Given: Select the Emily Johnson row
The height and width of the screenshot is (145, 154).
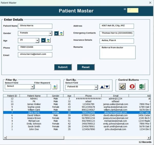Looking at the screenshot, I should (77, 124).
